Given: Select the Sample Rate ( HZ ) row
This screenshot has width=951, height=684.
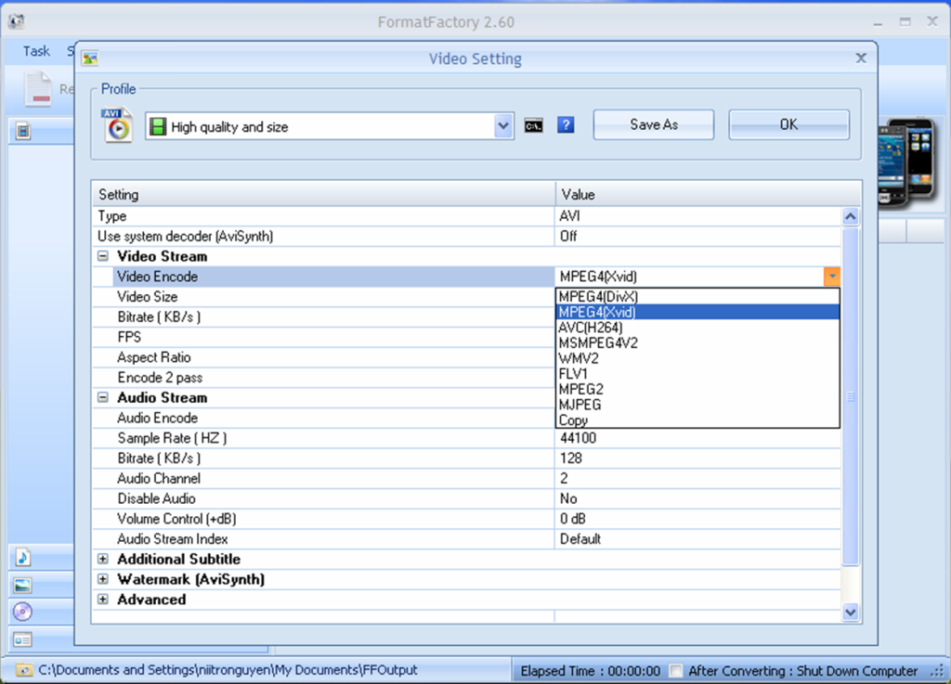Looking at the screenshot, I should 466,438.
